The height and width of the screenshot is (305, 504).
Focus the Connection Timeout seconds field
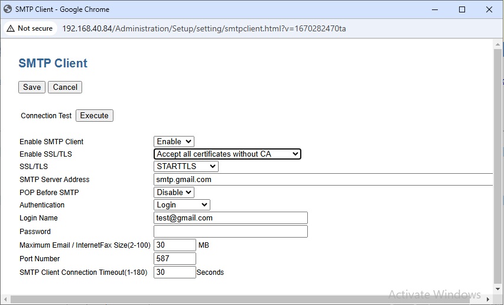pyautogui.click(x=174, y=272)
